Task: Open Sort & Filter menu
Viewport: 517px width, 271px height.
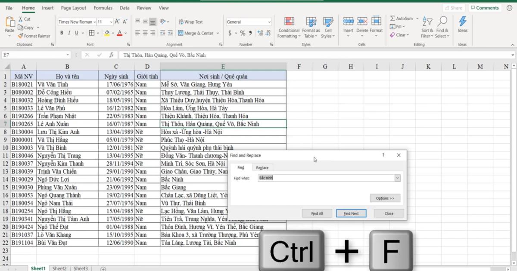Action: 427,28
